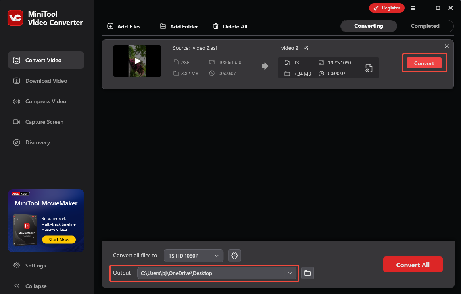The height and width of the screenshot is (294, 461).
Task: Open the Convert Video section
Action: [x=46, y=60]
